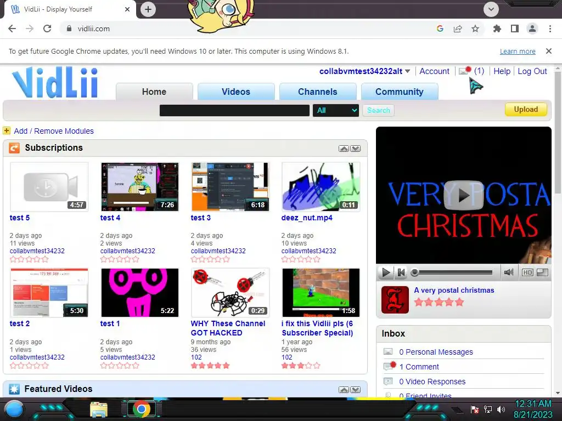
Task: Move Featured Videos module down arrow
Action: pos(355,390)
